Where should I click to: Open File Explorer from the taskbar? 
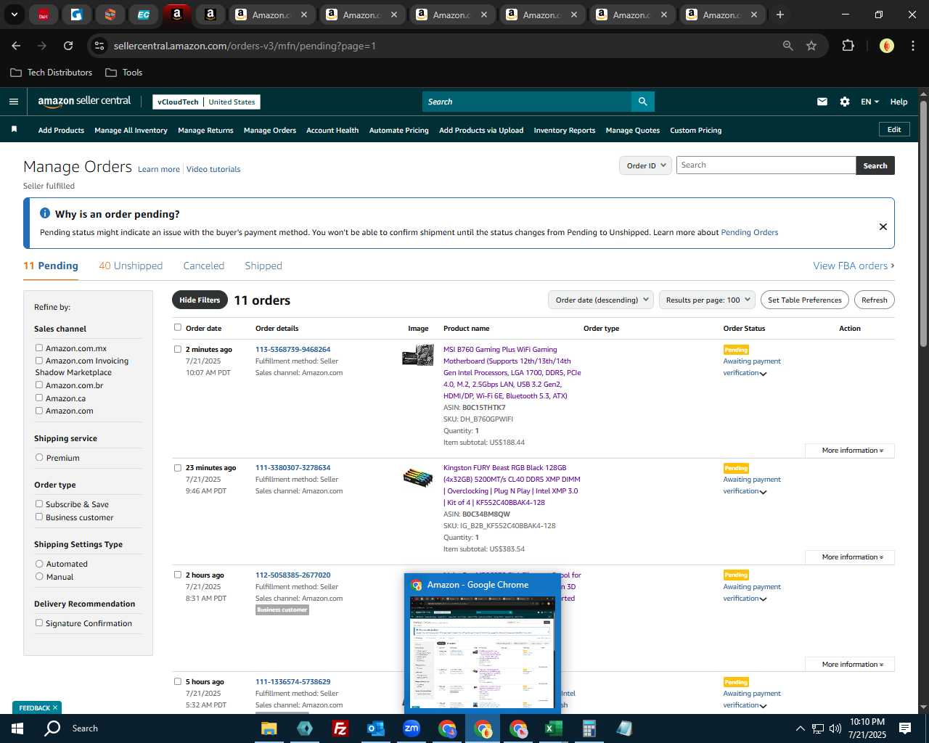click(269, 728)
